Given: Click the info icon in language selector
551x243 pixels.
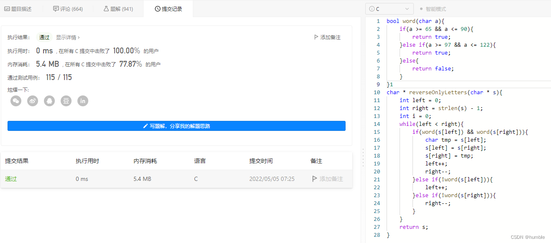Looking at the screenshot, I should click(x=372, y=9).
